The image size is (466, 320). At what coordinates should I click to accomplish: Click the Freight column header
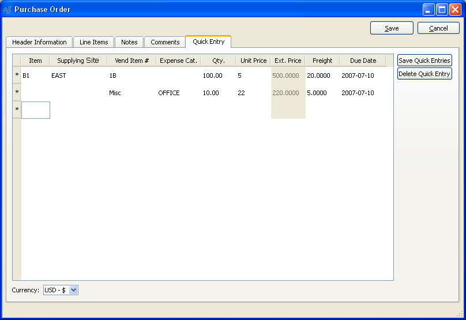click(x=322, y=61)
